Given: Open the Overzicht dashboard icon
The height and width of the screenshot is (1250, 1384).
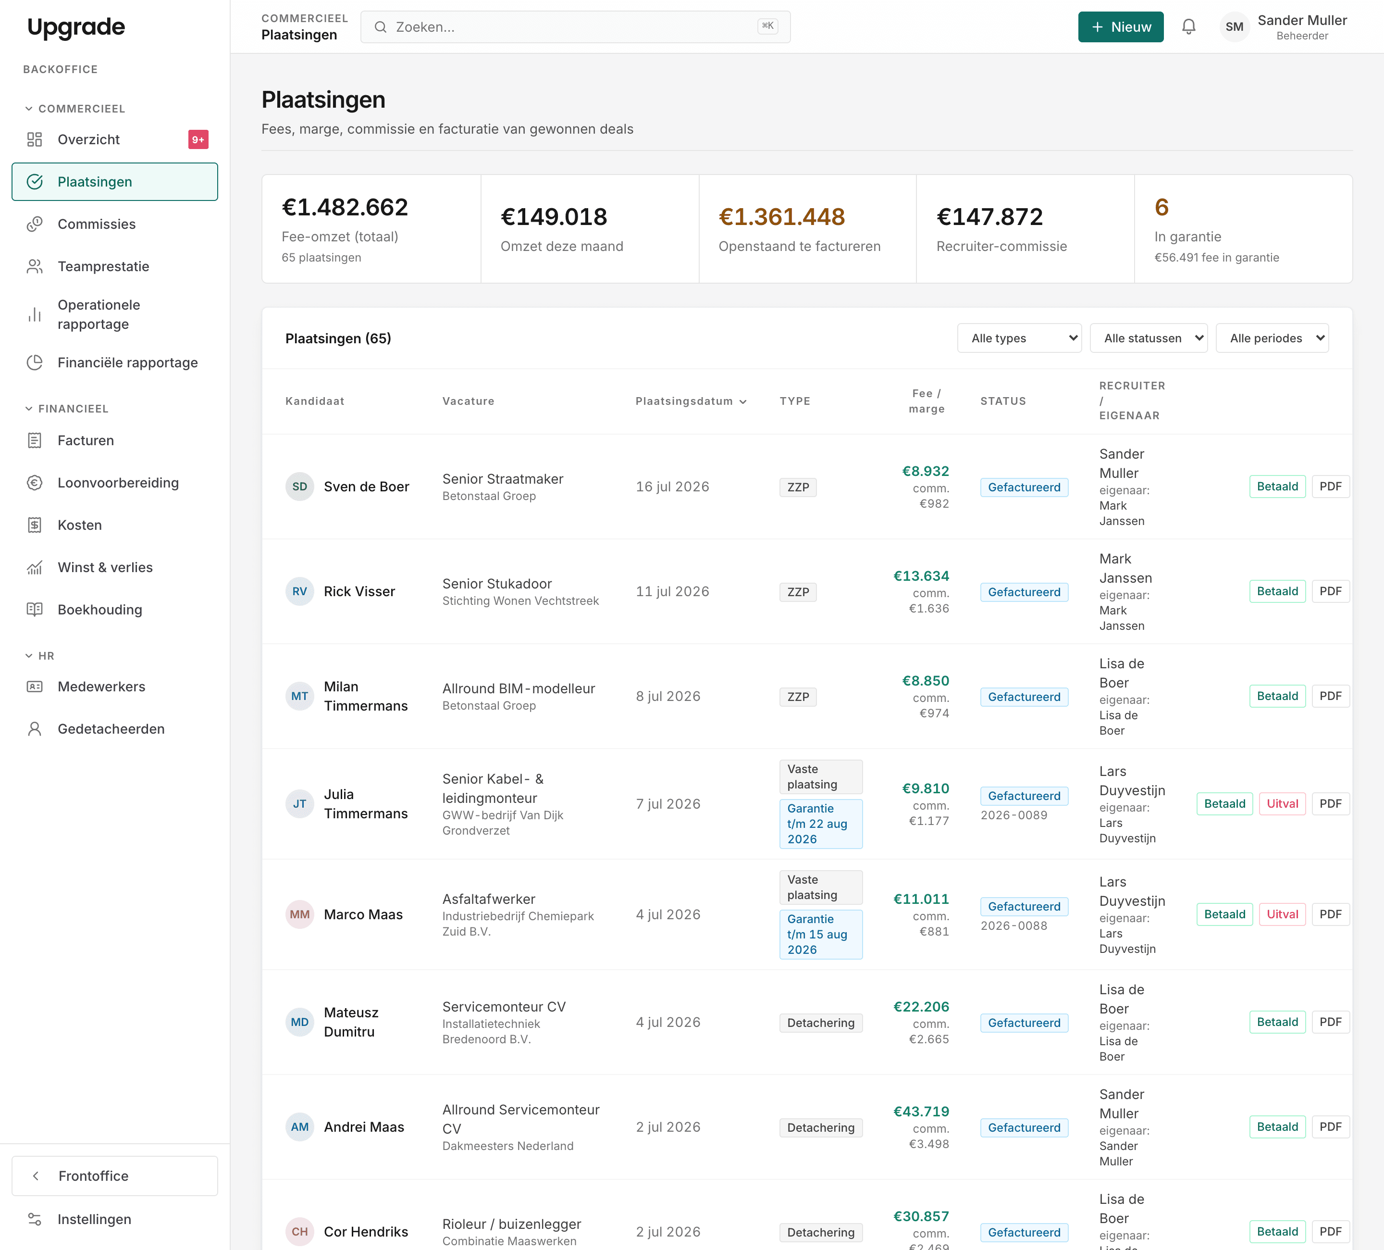Looking at the screenshot, I should click(34, 139).
